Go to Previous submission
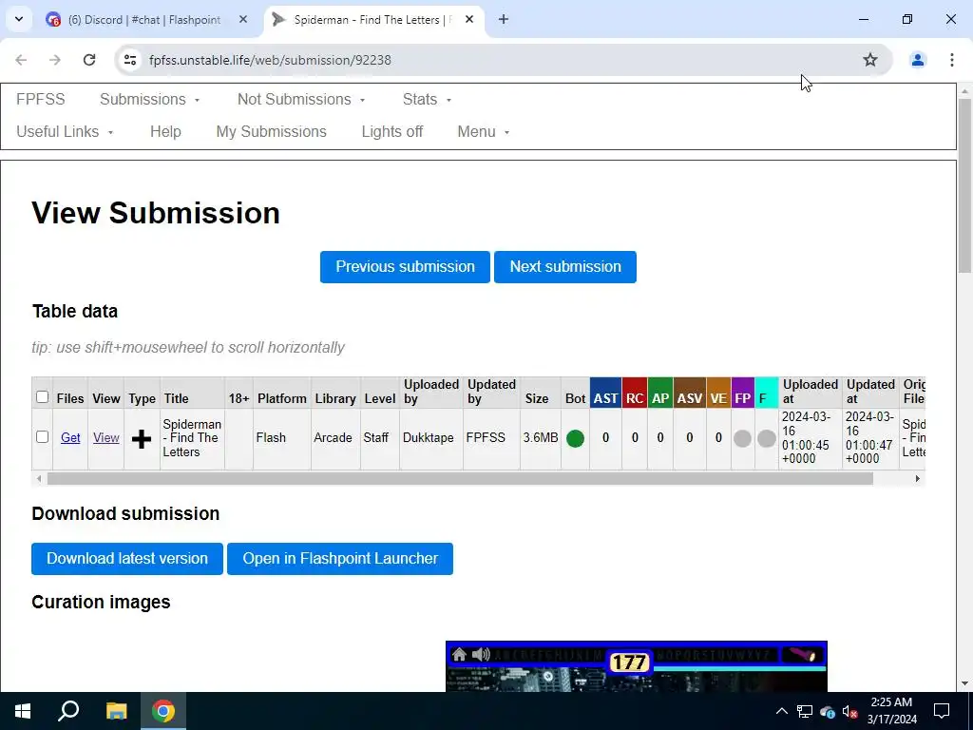973x730 pixels. point(405,267)
